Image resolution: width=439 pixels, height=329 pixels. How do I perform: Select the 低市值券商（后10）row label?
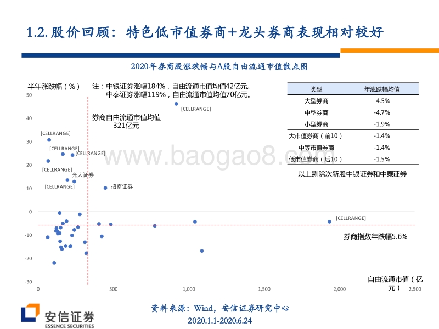click(x=316, y=160)
